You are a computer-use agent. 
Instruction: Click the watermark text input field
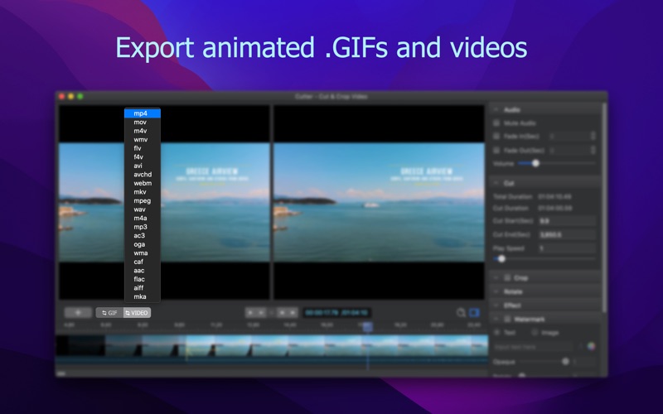pos(533,346)
